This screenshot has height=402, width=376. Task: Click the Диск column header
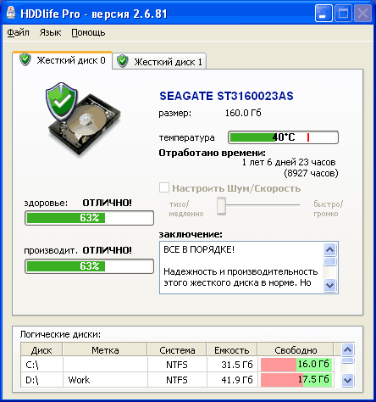tap(41, 350)
